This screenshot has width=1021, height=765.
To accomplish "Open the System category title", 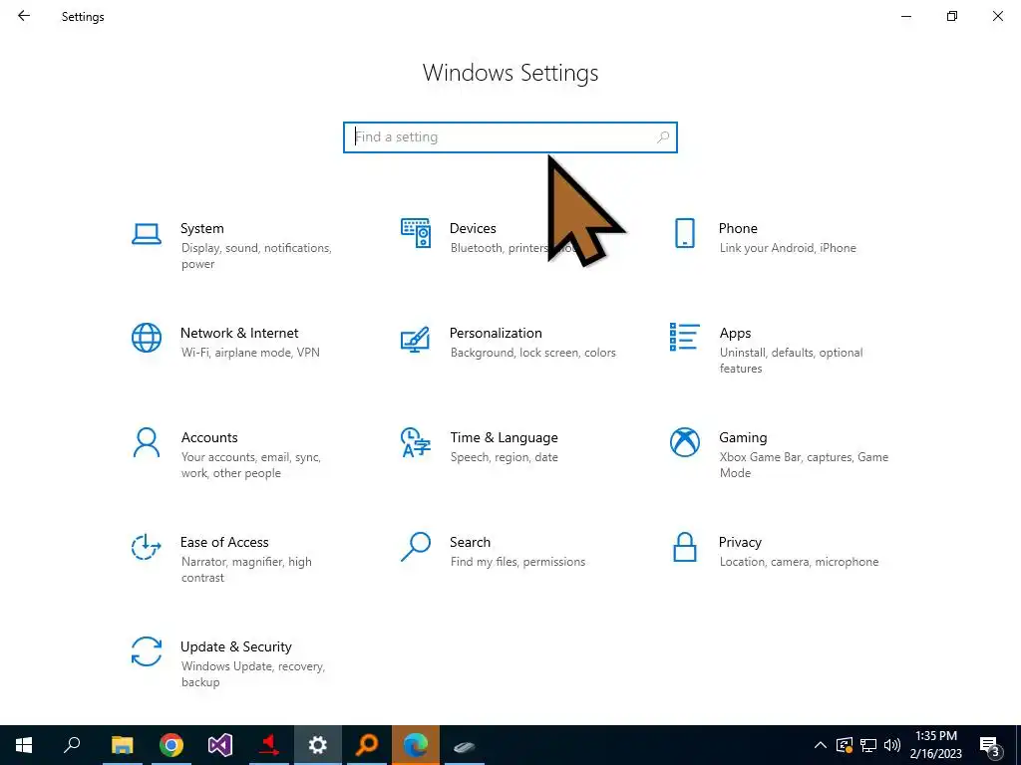I will tap(201, 228).
